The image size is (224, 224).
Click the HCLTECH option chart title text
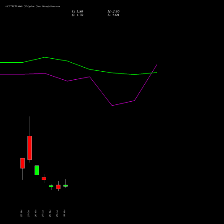[x=33, y=7]
